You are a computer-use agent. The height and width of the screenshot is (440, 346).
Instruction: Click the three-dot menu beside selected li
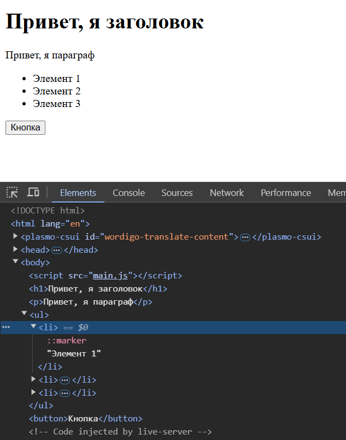(x=6, y=328)
